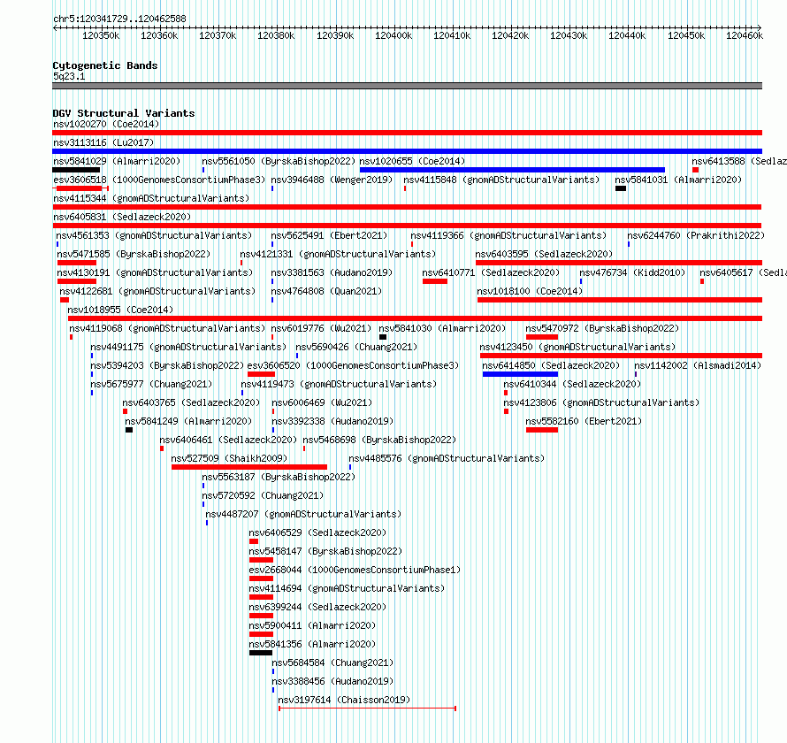Viewport: 787px width, 743px height.
Task: Open nsv5471585 (ByrskaBishop2022) variant
Action: (x=134, y=254)
